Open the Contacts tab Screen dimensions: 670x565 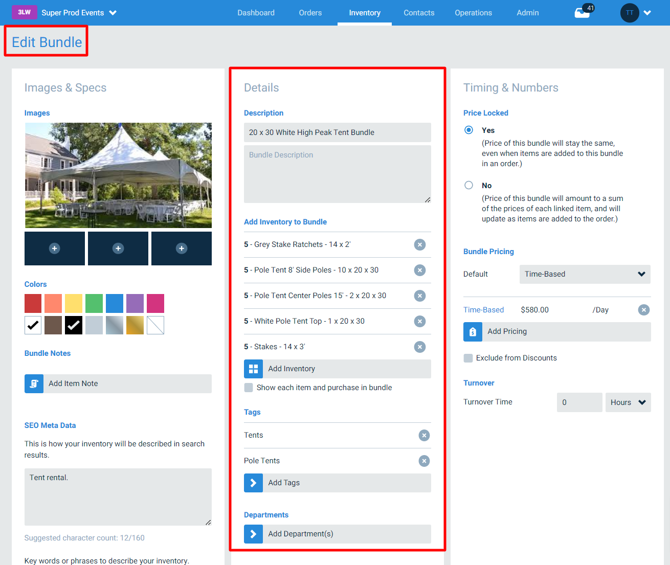[419, 13]
